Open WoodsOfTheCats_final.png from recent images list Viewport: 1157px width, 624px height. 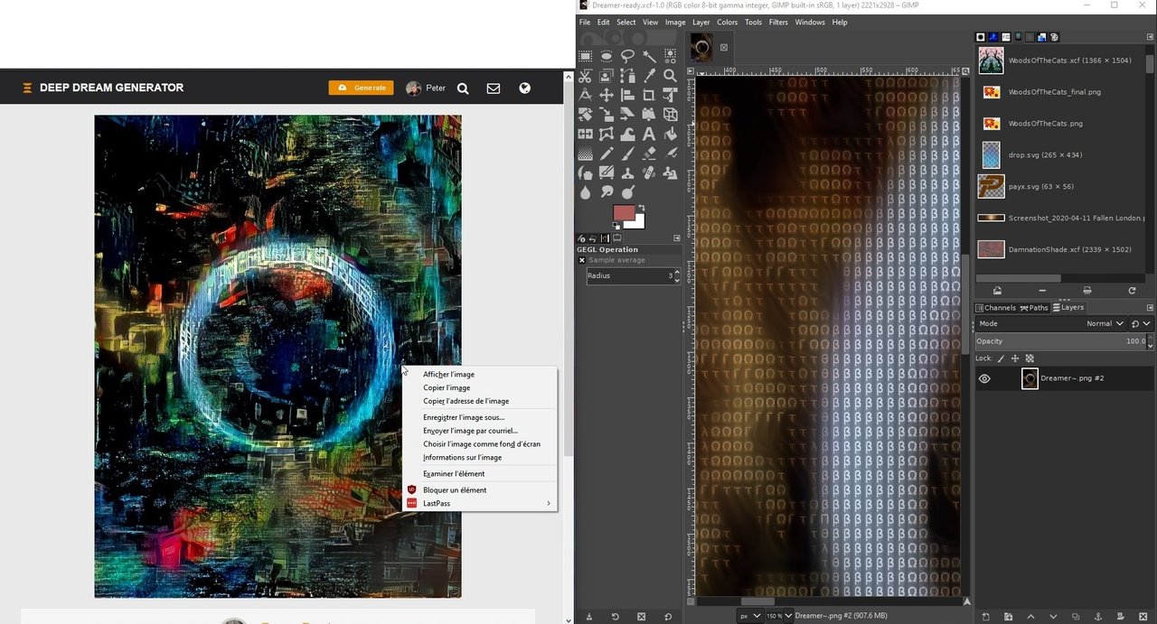[1054, 92]
